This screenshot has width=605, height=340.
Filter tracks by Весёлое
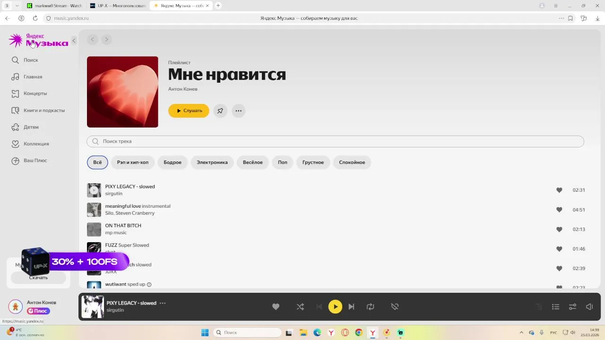pyautogui.click(x=253, y=162)
